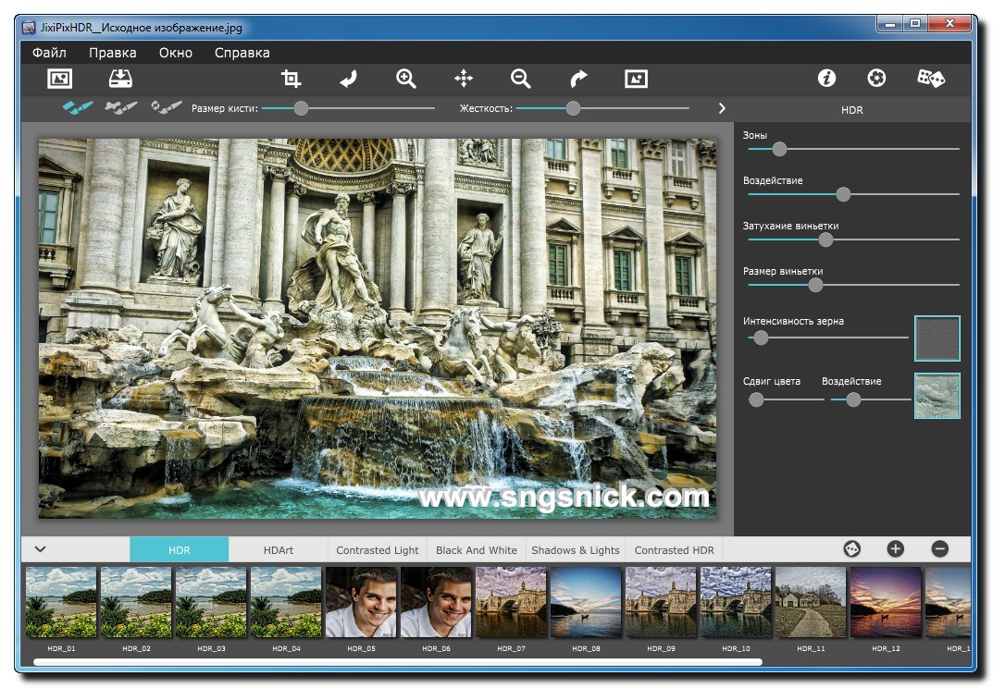The image size is (993, 688).
Task: Click the redo arrow icon
Action: [578, 79]
